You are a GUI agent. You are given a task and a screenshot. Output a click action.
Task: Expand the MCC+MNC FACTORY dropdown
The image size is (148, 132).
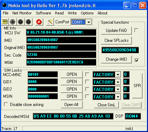pos(118,75)
